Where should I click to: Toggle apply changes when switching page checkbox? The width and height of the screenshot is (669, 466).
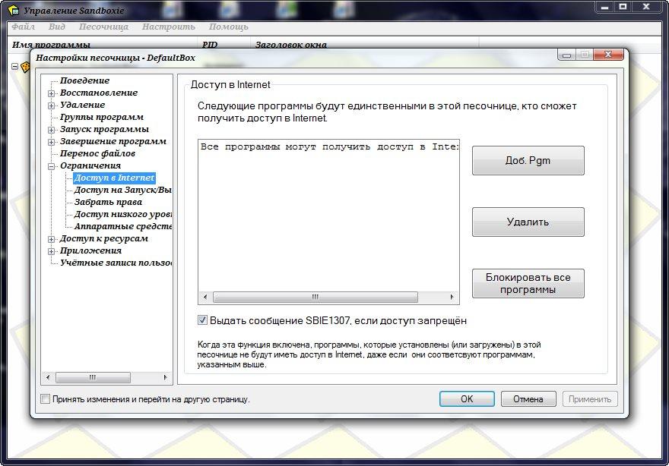tap(45, 398)
